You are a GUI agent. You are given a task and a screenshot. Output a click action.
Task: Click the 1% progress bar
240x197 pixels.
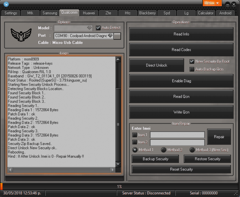pyautogui.click(x=119, y=186)
